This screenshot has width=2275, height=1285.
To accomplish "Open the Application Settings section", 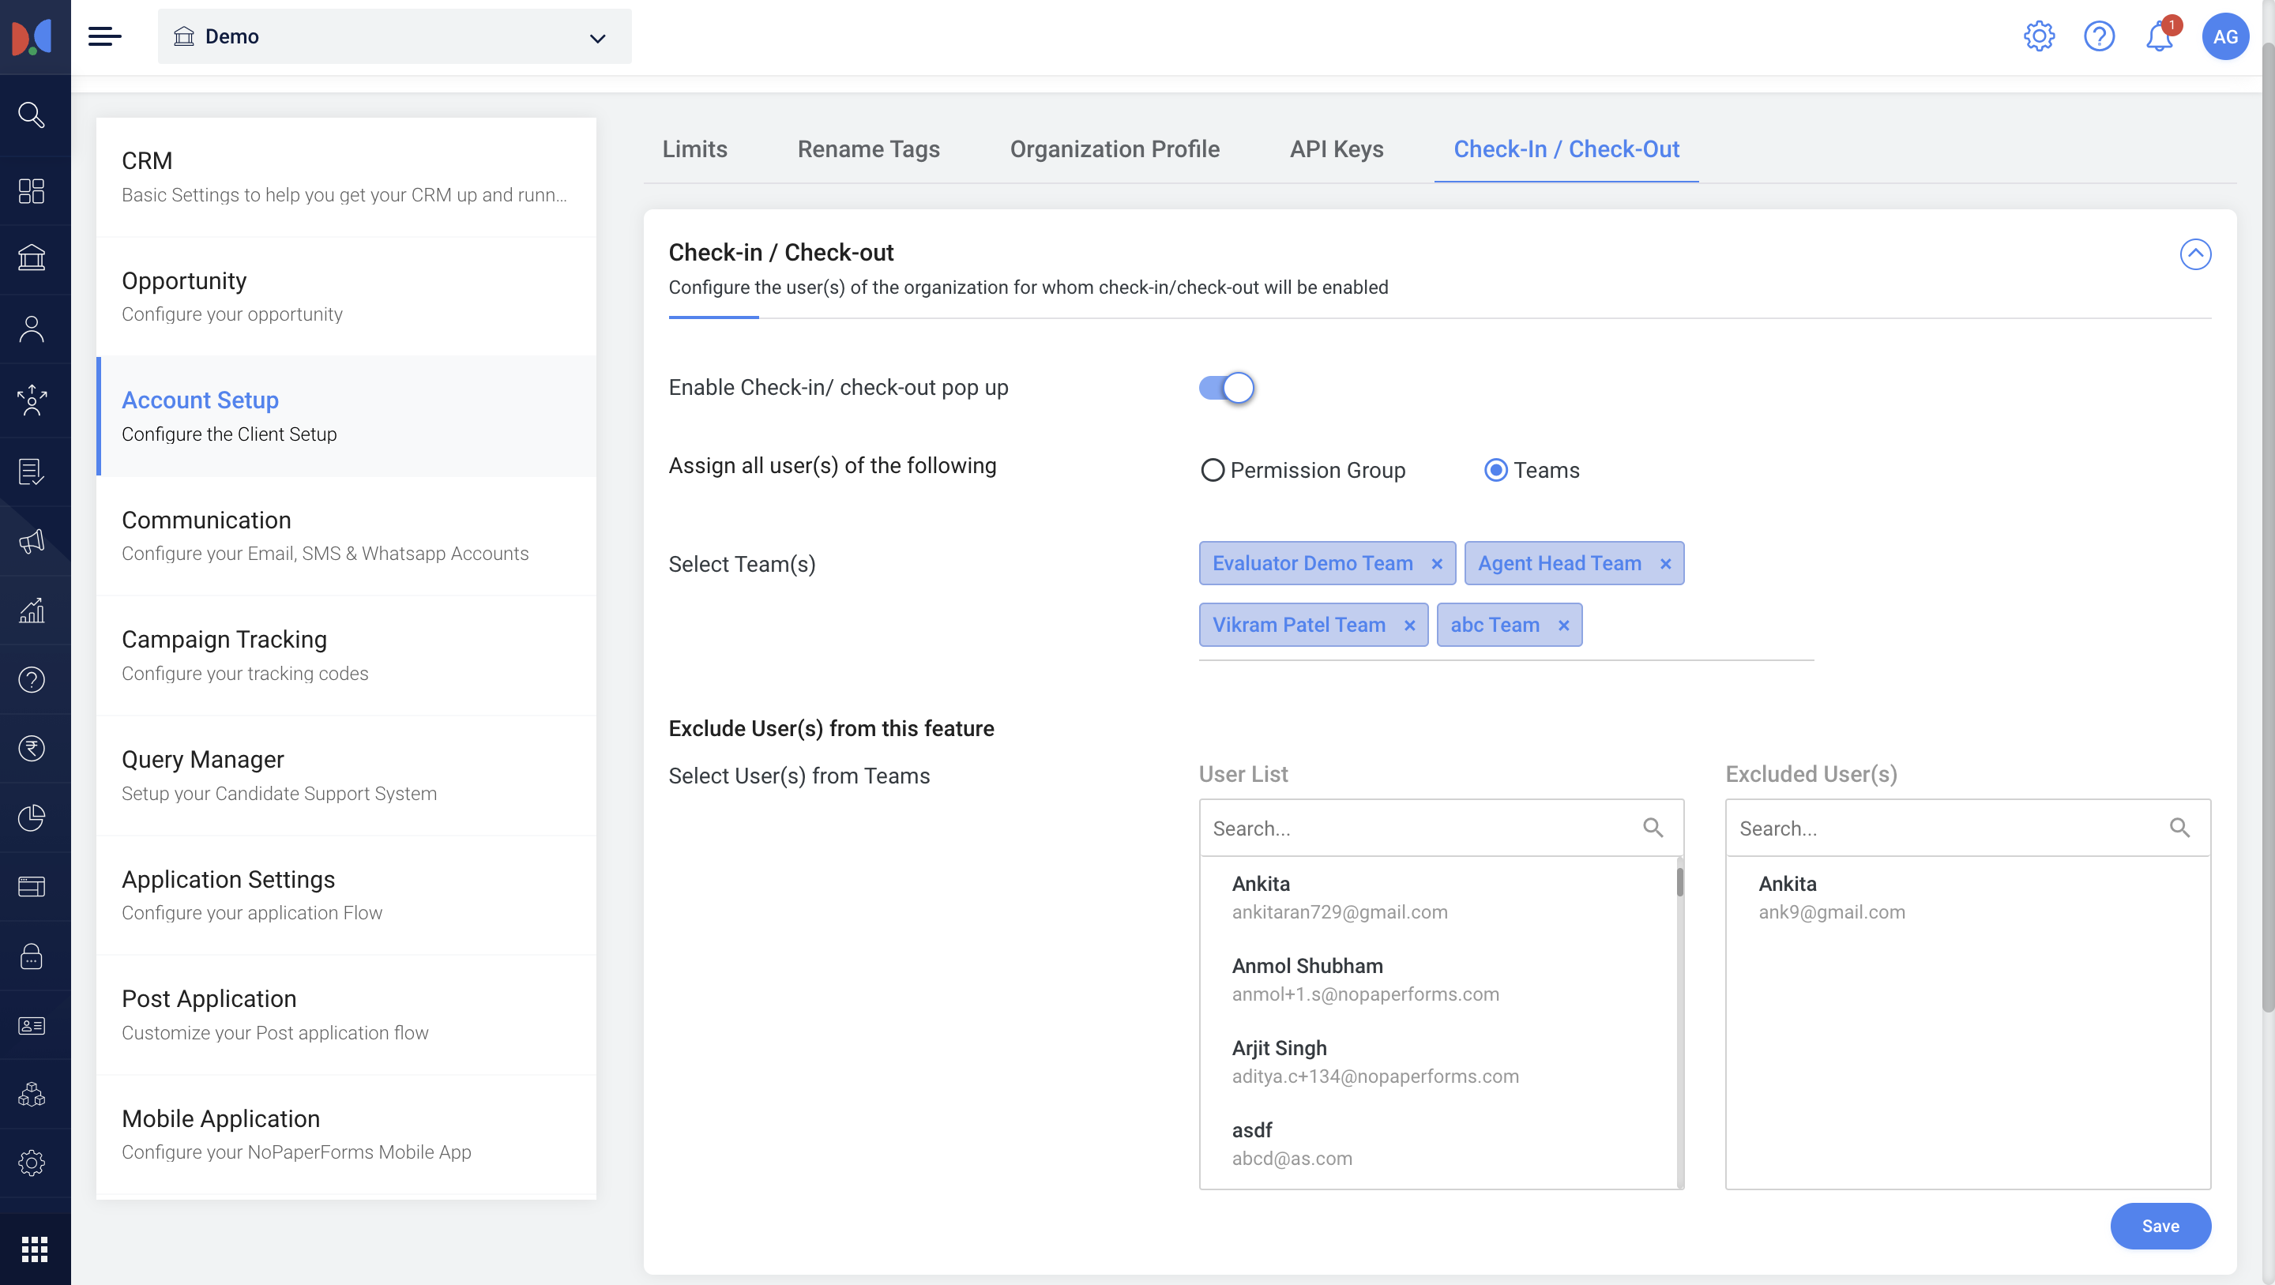I will pyautogui.click(x=346, y=896).
